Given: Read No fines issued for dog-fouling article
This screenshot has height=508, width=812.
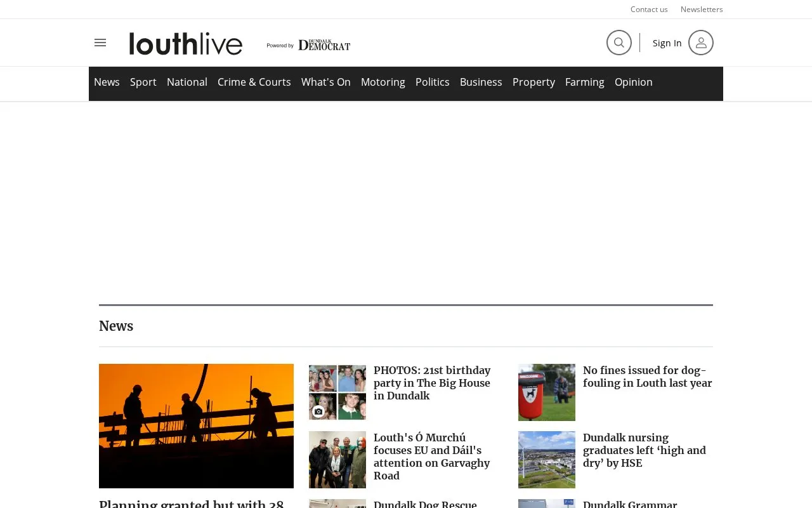Looking at the screenshot, I should tap(648, 377).
